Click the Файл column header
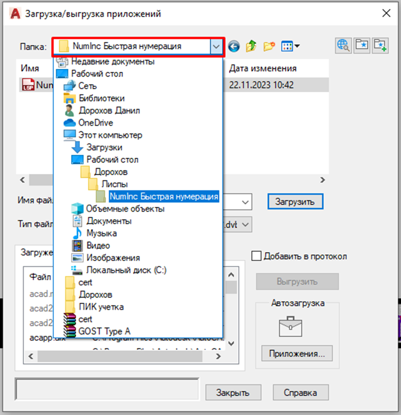Screen dimensions: 401x415 tap(40, 277)
